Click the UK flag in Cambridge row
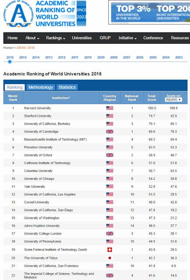Image resolution: width=190 pixels, height=280 pixels. pos(110,132)
